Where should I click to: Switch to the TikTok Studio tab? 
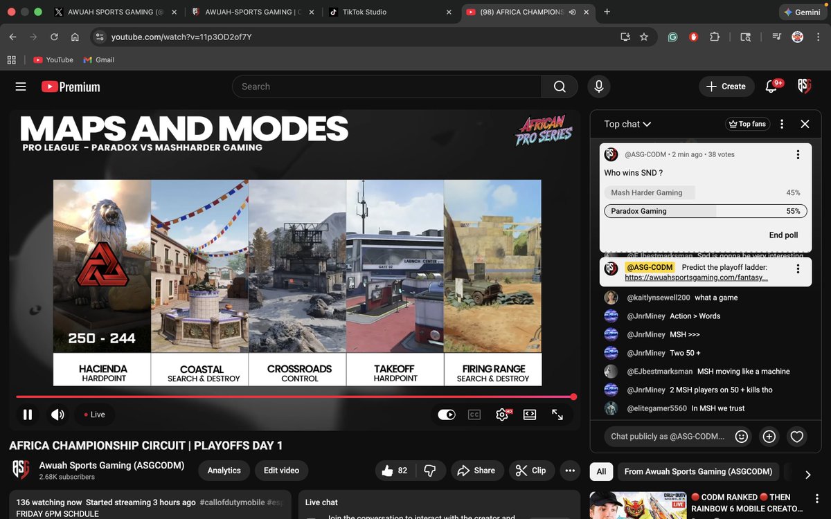point(390,12)
